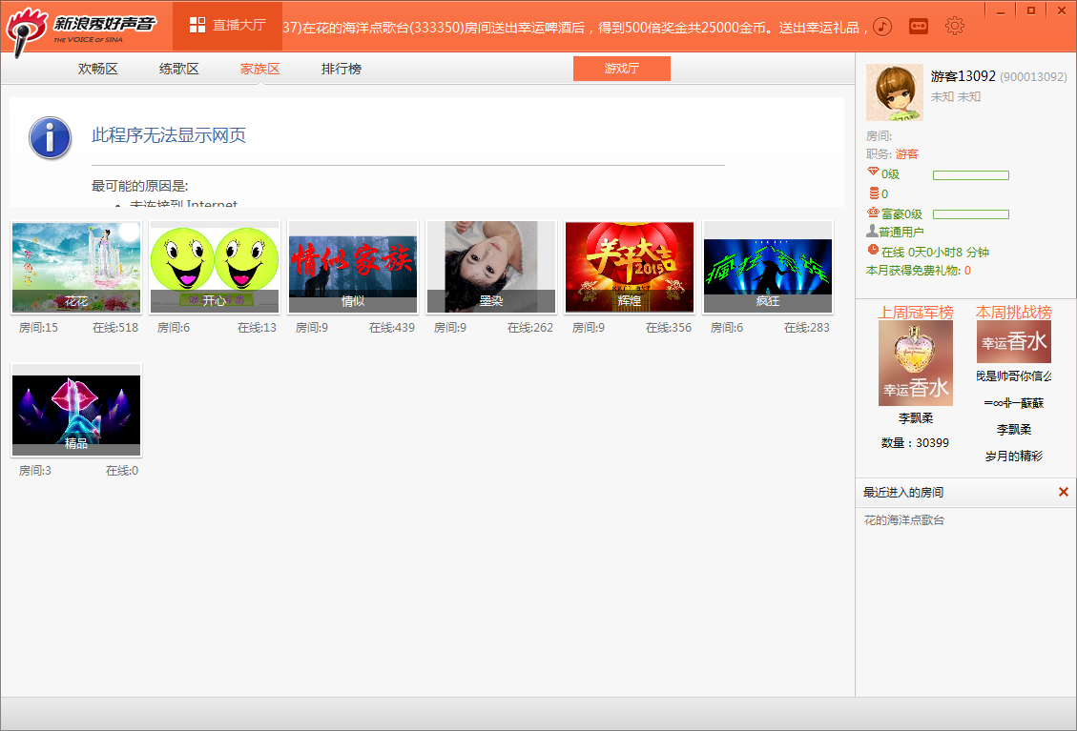Viewport: 1077px width, 731px height.
Task: Open the 本周挑战榜 heading
Action: click(x=1013, y=313)
